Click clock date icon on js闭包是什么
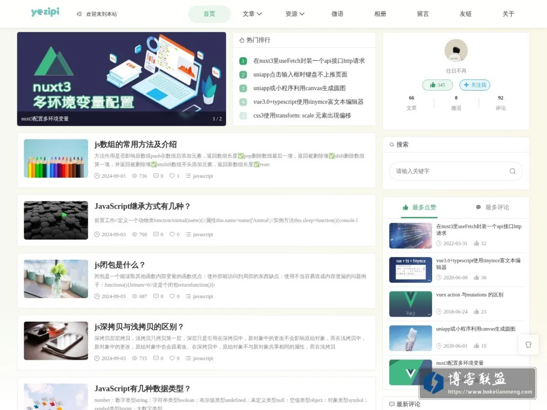Viewport: 547px width, 410px height. tap(97, 297)
